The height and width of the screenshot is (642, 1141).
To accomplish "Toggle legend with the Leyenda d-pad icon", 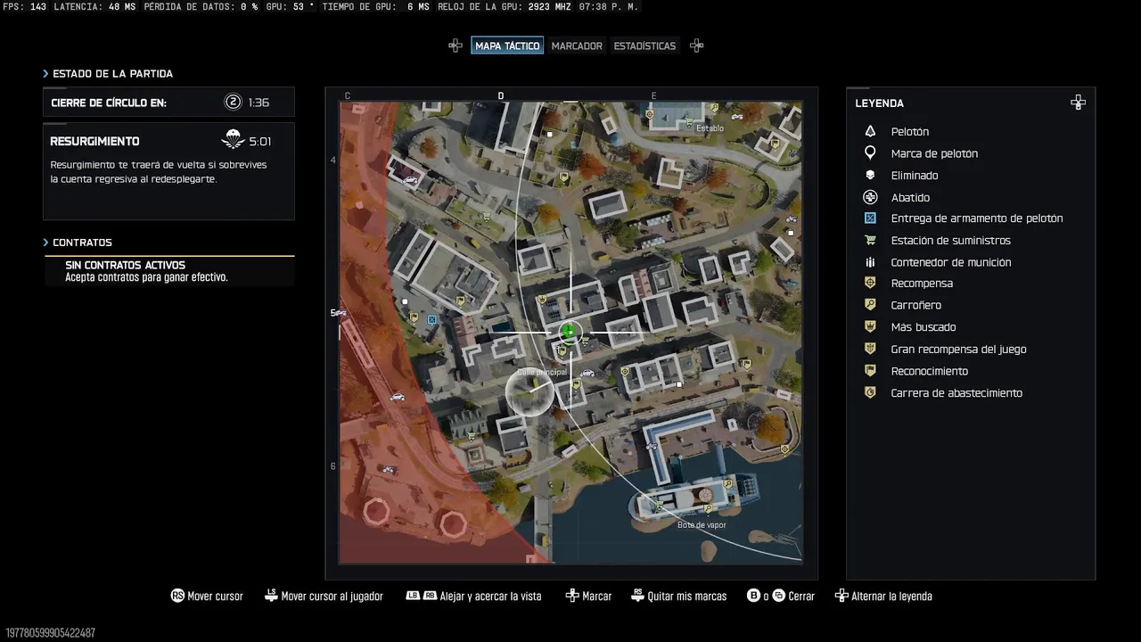I will 1078,103.
